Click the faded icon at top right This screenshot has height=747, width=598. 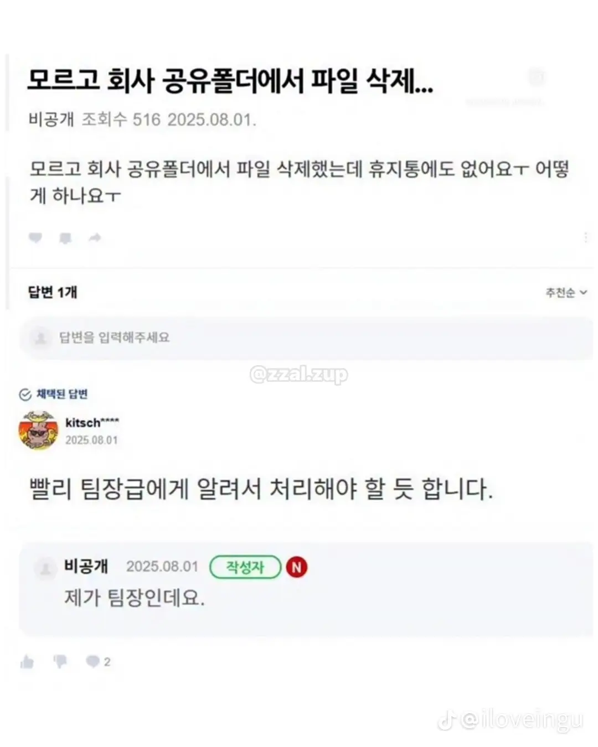tap(536, 77)
